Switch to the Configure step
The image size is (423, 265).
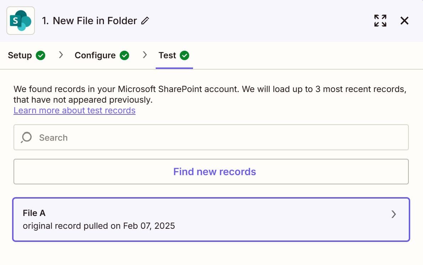[x=95, y=55]
